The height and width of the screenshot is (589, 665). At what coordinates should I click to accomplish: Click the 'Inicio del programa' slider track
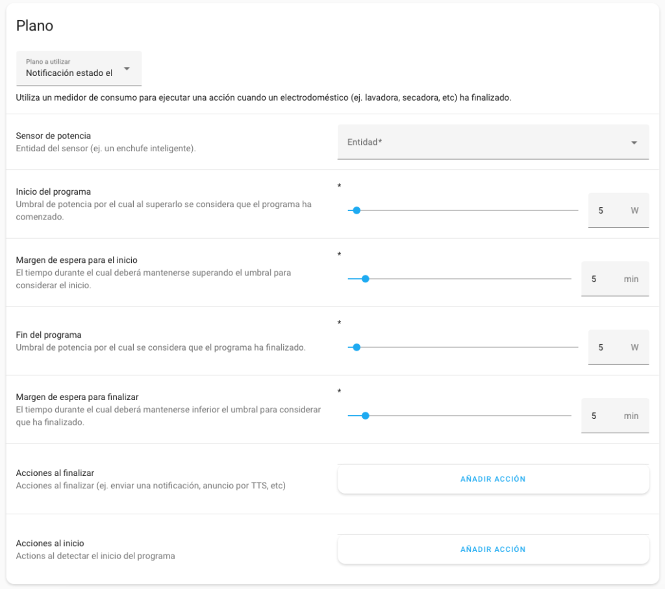tap(468, 210)
